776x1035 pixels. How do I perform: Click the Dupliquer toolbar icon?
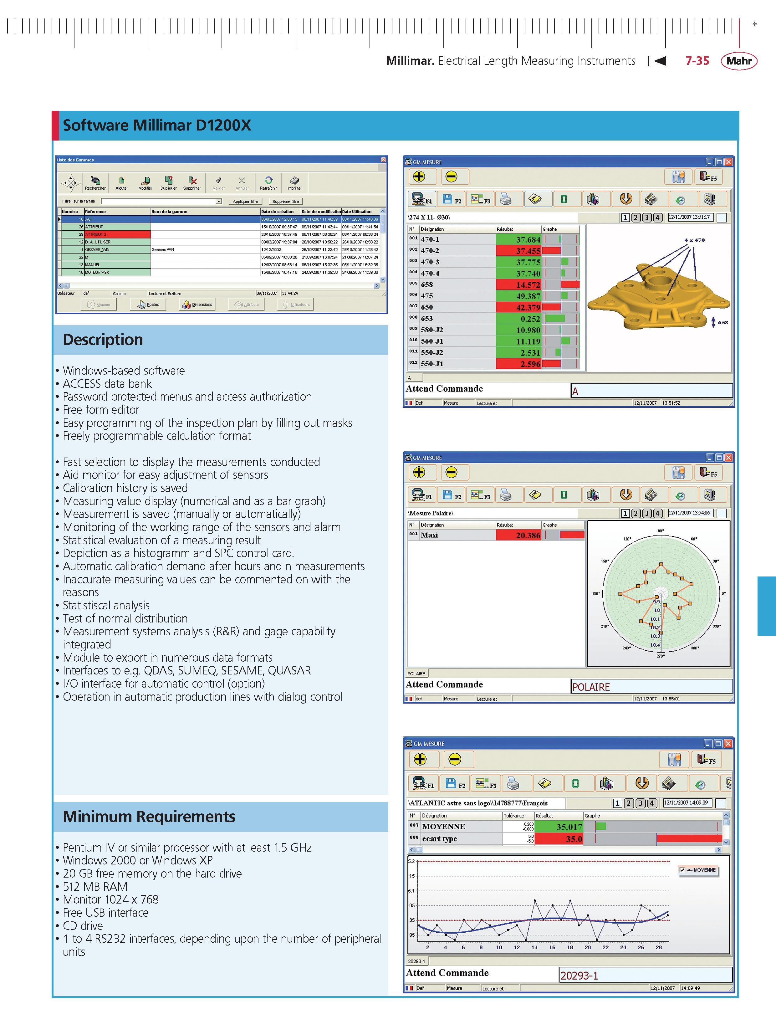pyautogui.click(x=168, y=182)
